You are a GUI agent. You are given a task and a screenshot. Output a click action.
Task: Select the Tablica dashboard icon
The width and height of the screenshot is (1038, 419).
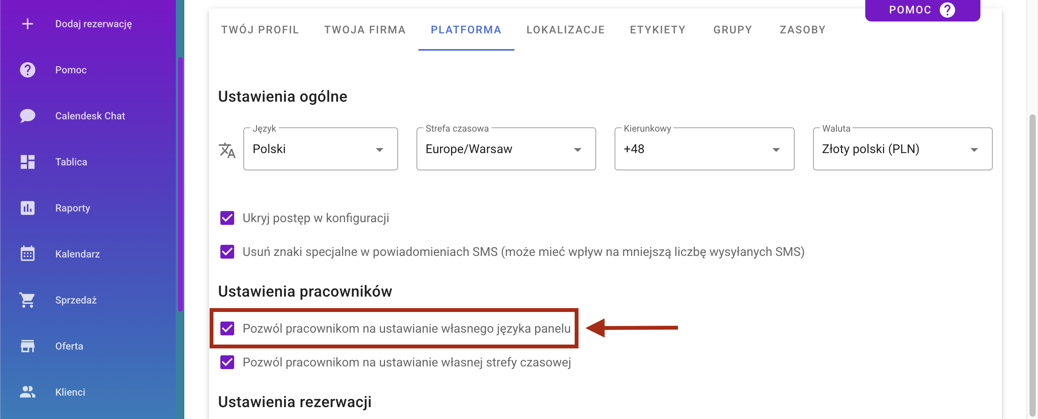27,162
